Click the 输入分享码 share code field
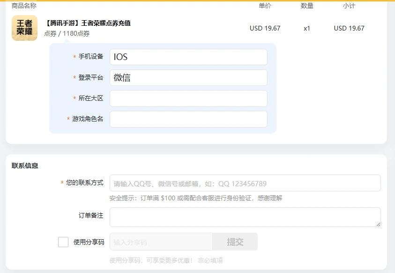 pos(161,242)
